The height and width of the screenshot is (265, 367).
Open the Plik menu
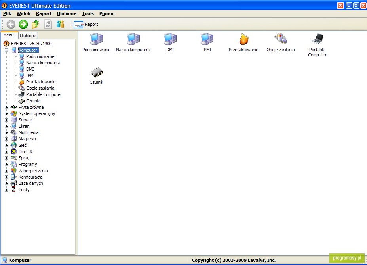(x=7, y=13)
